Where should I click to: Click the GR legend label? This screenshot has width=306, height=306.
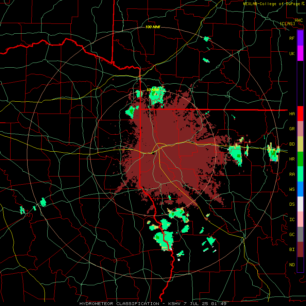pos(292,129)
